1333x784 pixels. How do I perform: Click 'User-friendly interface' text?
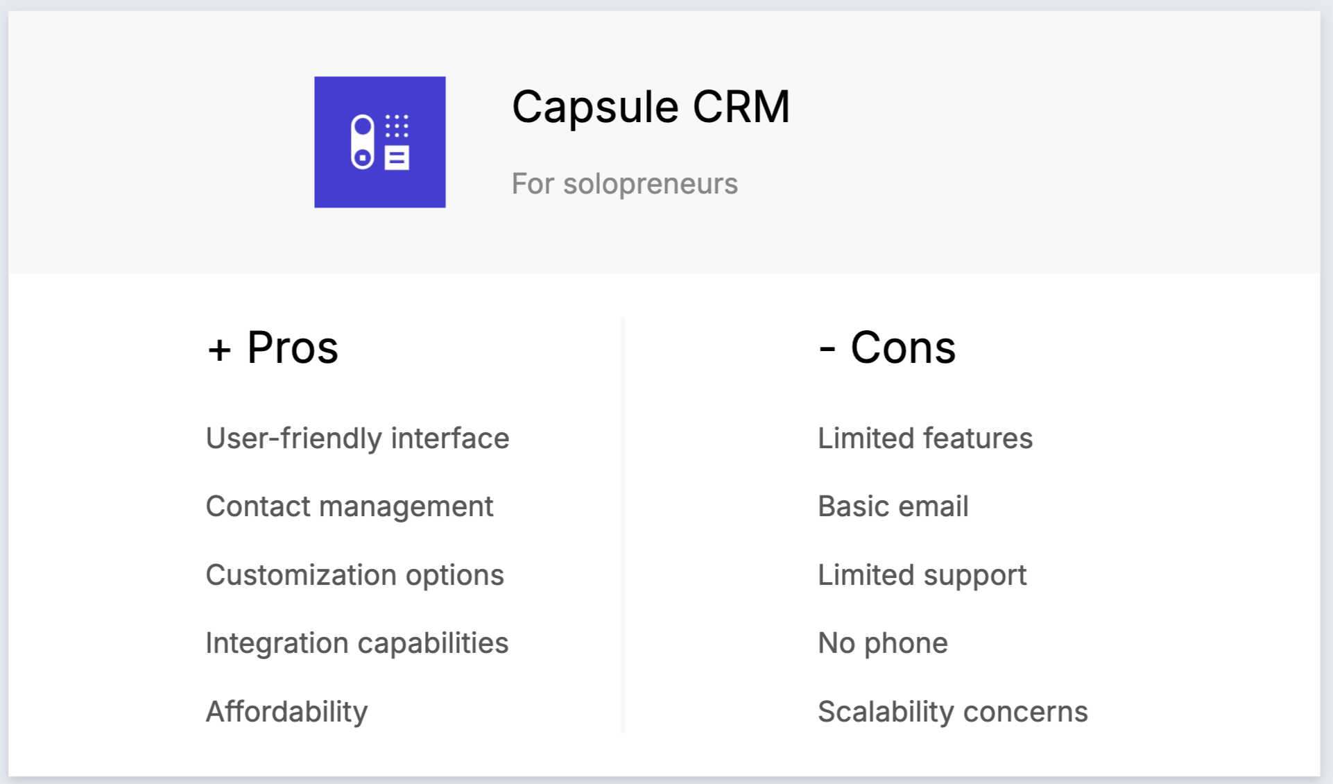[357, 438]
